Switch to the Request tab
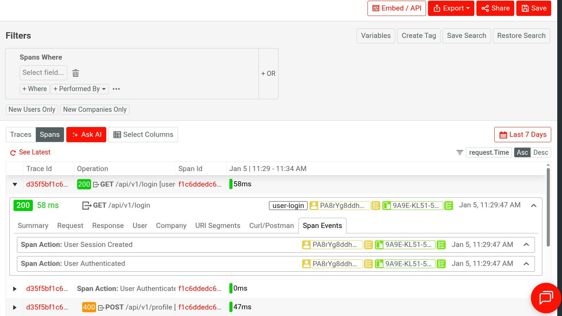 tap(70, 226)
